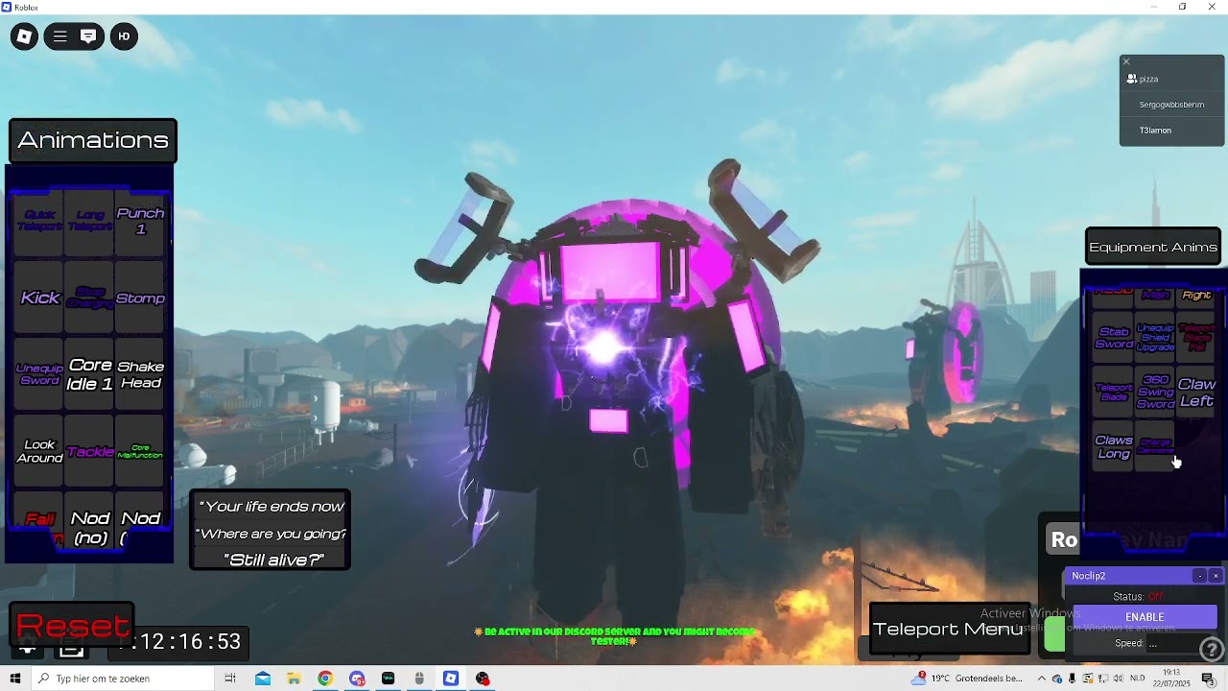Play the Kick animation
Screen dimensions: 1228x691
[x=40, y=298]
